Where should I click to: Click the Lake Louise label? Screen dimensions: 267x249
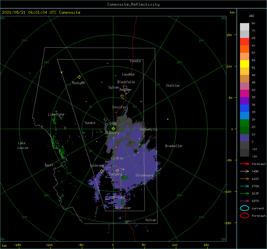[23, 145]
